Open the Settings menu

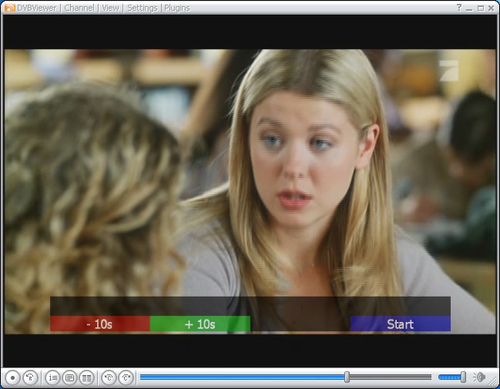tap(143, 8)
